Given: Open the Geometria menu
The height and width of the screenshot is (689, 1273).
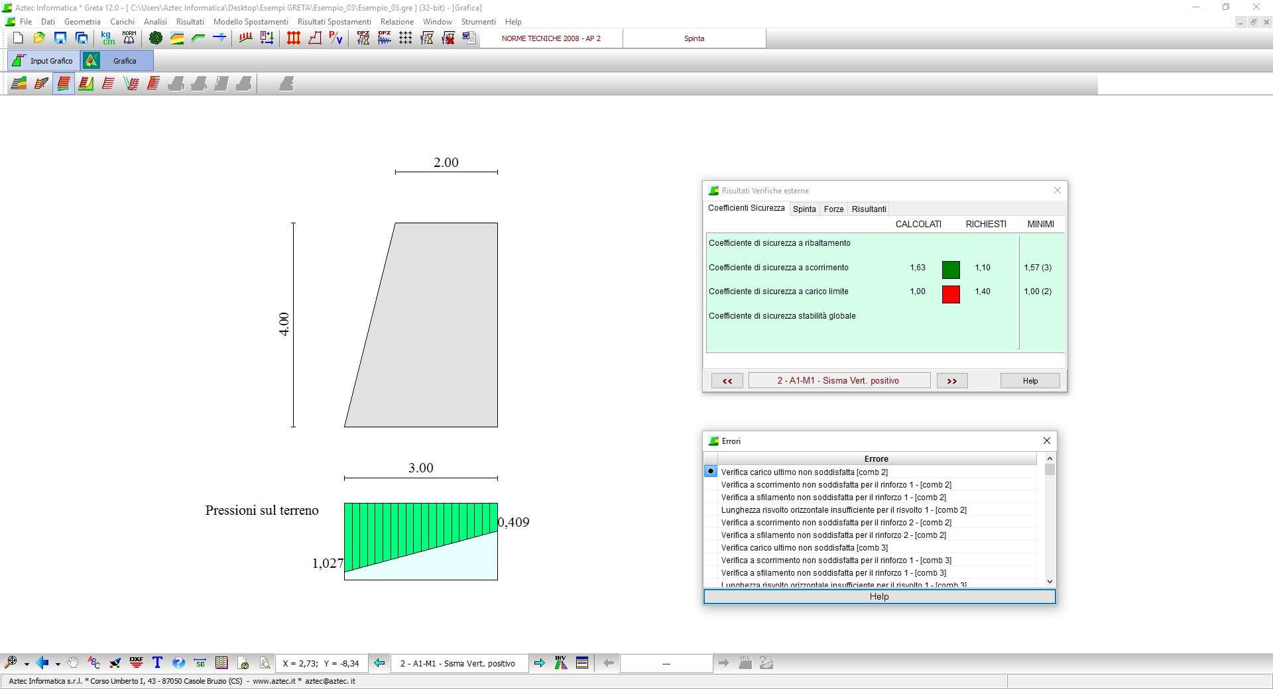Looking at the screenshot, I should tap(82, 22).
